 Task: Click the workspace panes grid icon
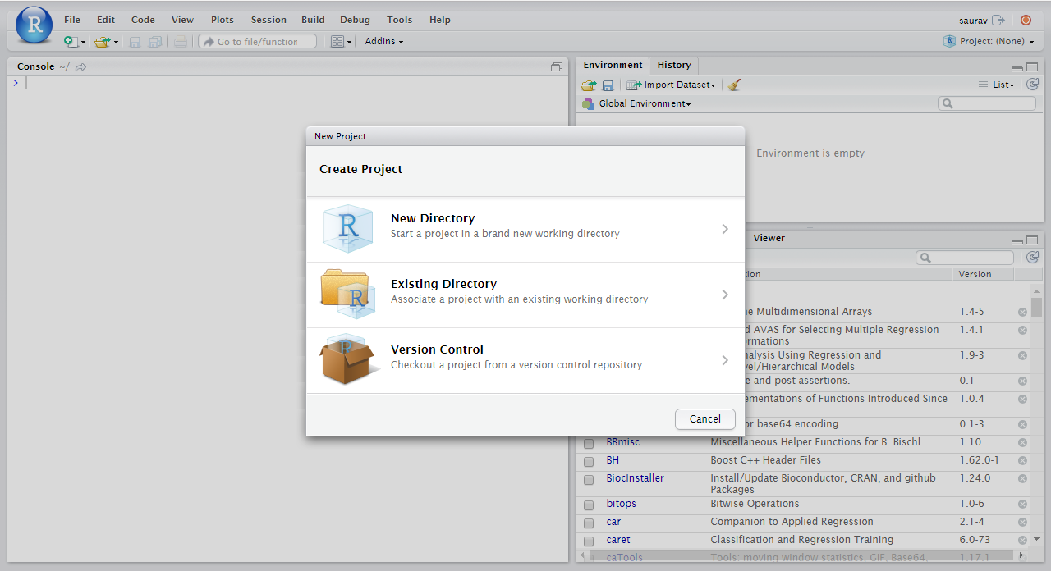pyautogui.click(x=337, y=41)
